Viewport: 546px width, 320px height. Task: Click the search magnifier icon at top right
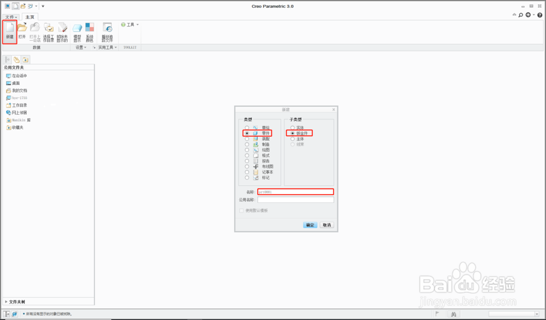[x=520, y=15]
